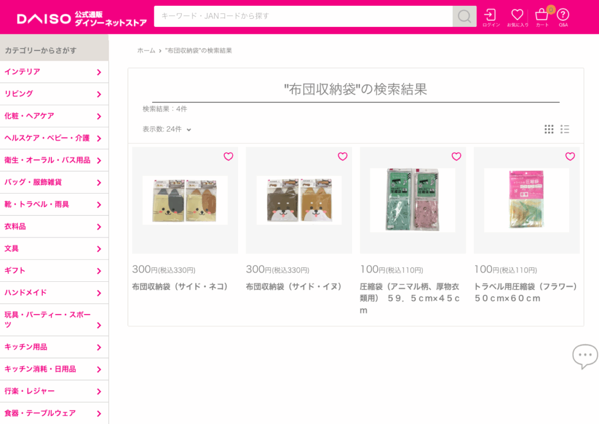
Task: Expand the キッチン用品 category
Action: 54,347
